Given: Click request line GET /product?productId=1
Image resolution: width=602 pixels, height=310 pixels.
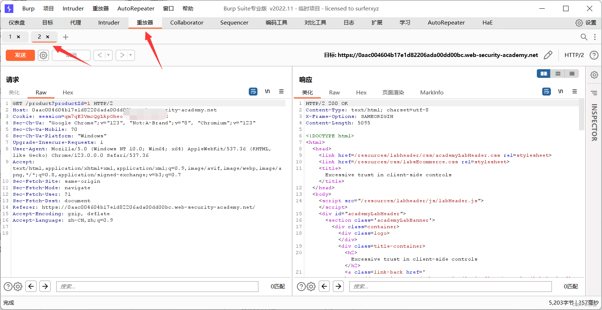Looking at the screenshot, I should [x=63, y=103].
